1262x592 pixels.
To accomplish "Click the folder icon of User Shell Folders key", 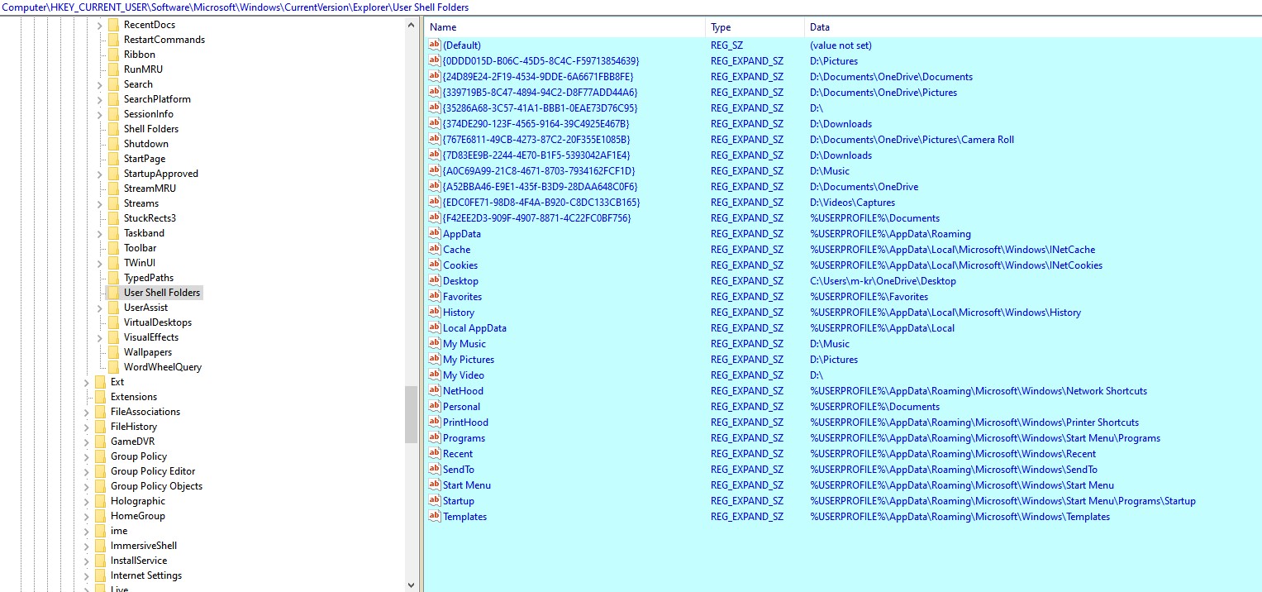I will [113, 293].
